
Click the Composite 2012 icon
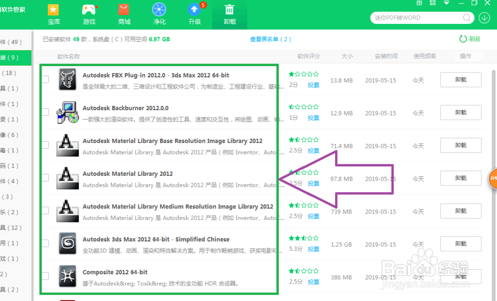pyautogui.click(x=68, y=276)
